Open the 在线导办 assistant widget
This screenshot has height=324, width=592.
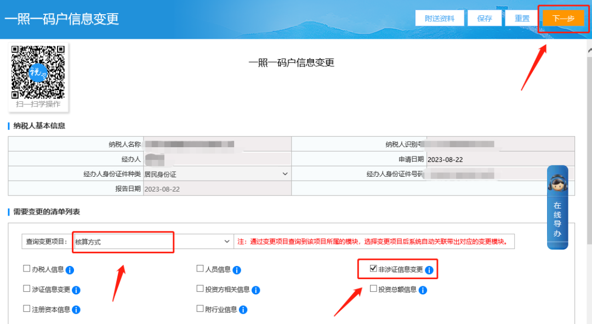[557, 207]
